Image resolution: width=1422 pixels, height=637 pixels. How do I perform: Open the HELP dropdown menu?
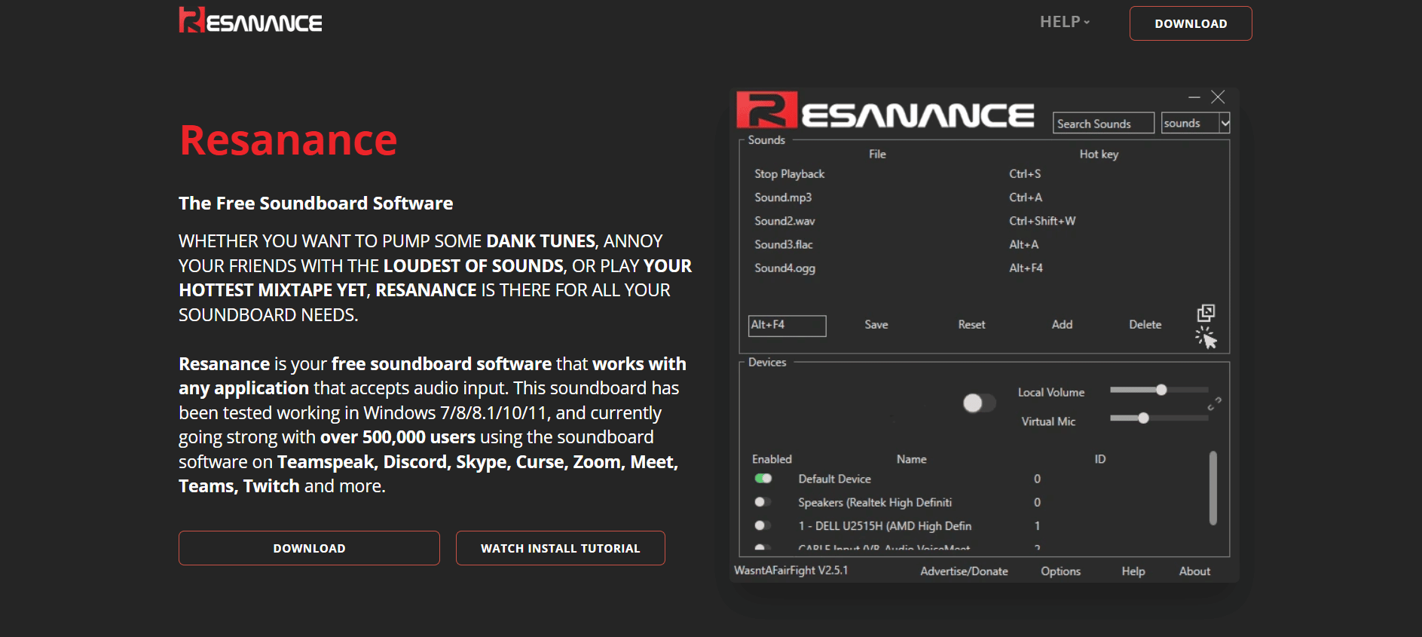[1065, 22]
